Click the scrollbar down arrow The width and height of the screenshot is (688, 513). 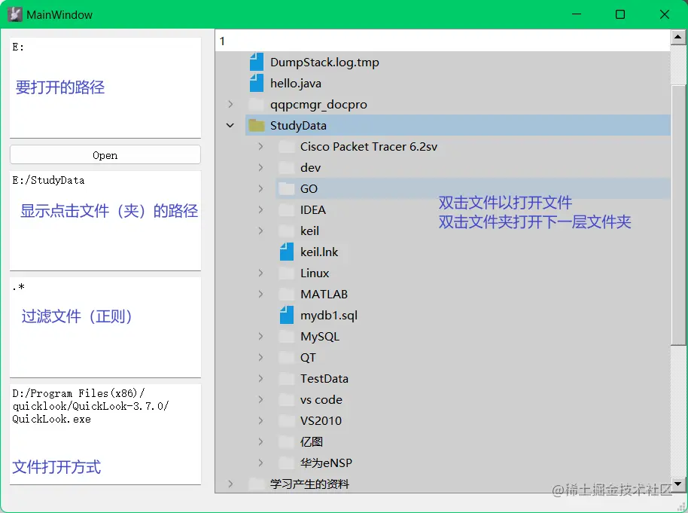tap(678, 484)
